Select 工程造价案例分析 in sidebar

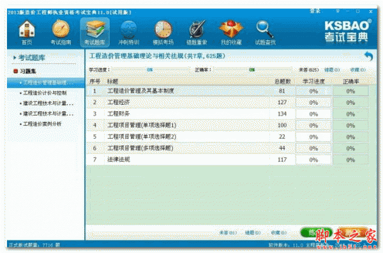41,124
